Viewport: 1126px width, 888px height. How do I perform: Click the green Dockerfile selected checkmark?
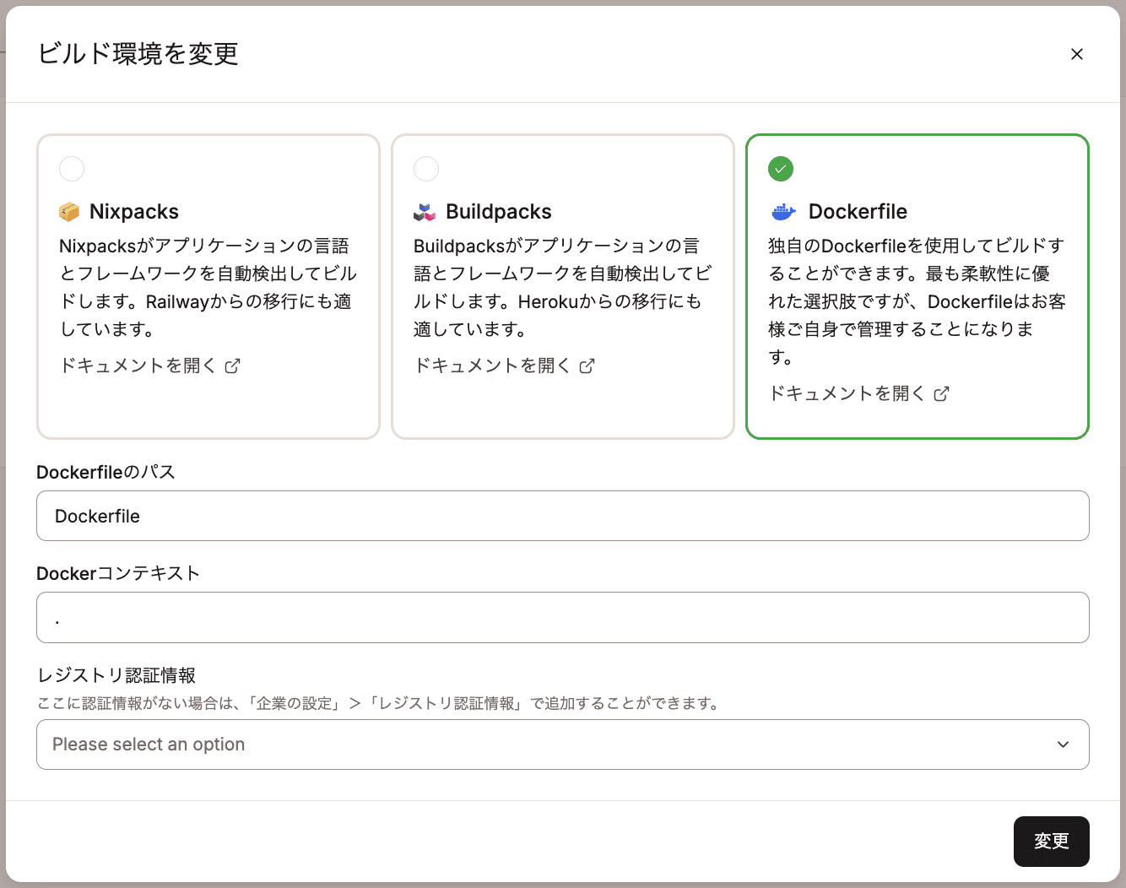(781, 169)
